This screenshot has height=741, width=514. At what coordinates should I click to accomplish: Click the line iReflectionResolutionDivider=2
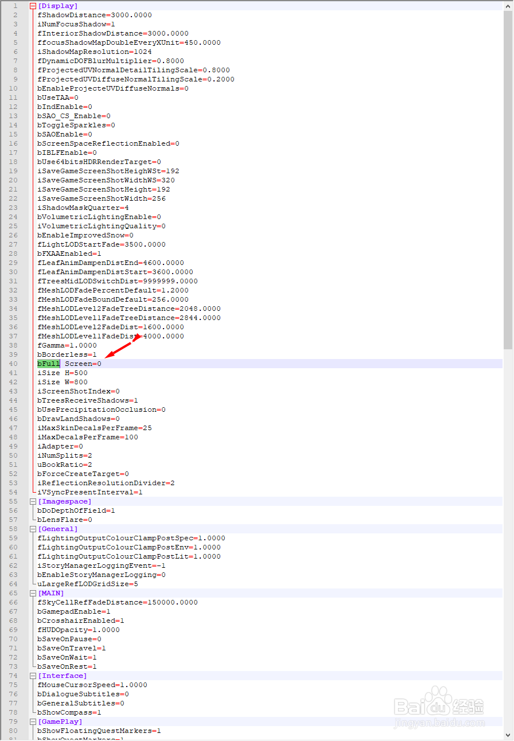106,483
